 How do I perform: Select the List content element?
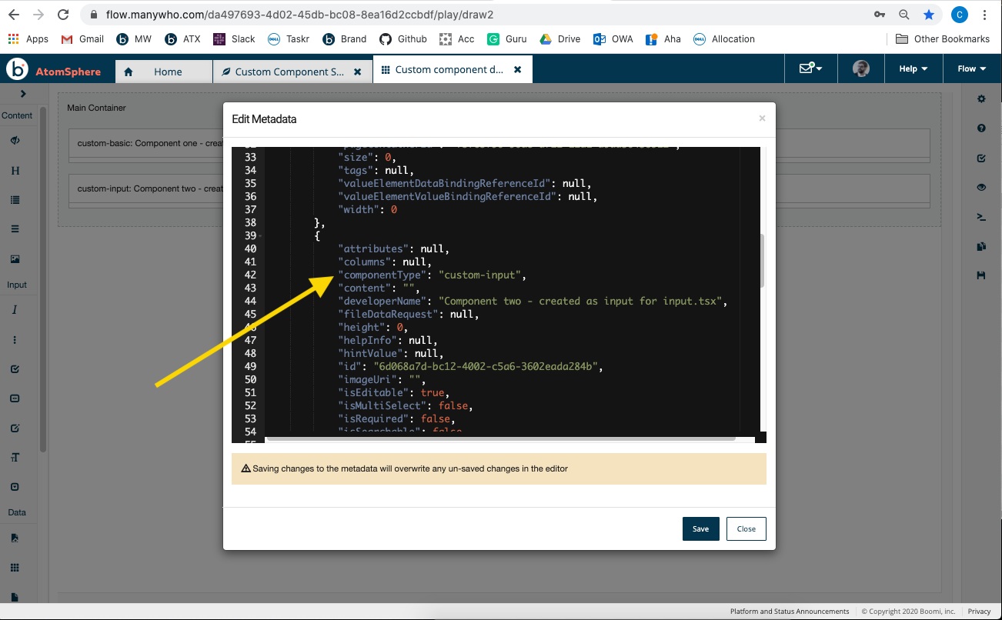[x=17, y=200]
